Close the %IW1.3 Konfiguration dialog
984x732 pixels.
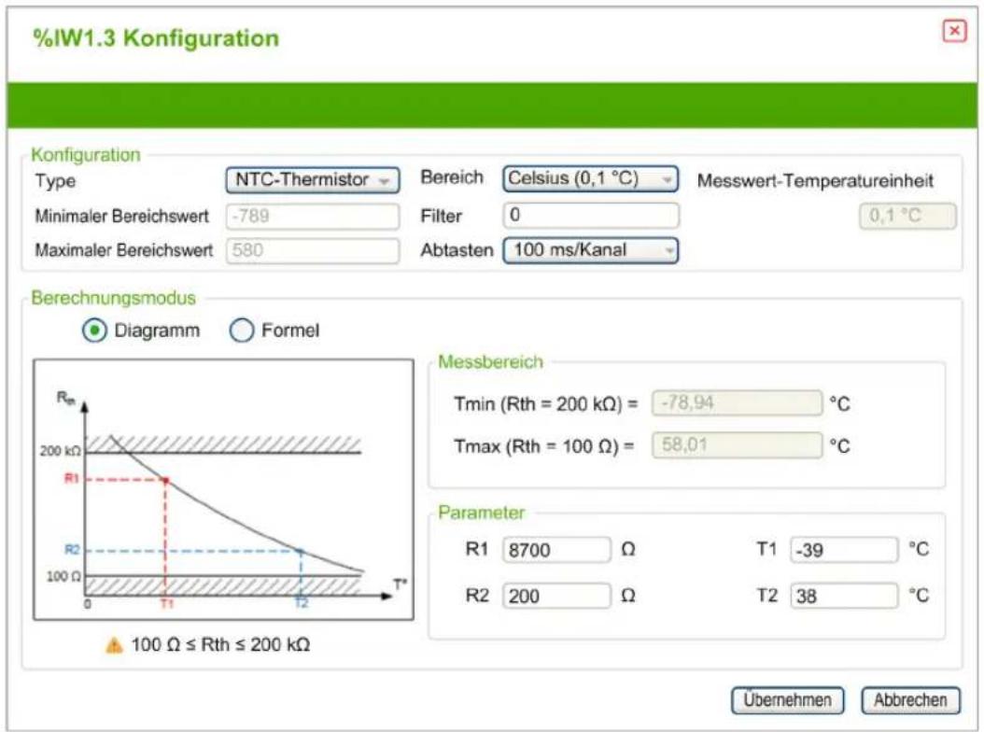click(x=954, y=30)
